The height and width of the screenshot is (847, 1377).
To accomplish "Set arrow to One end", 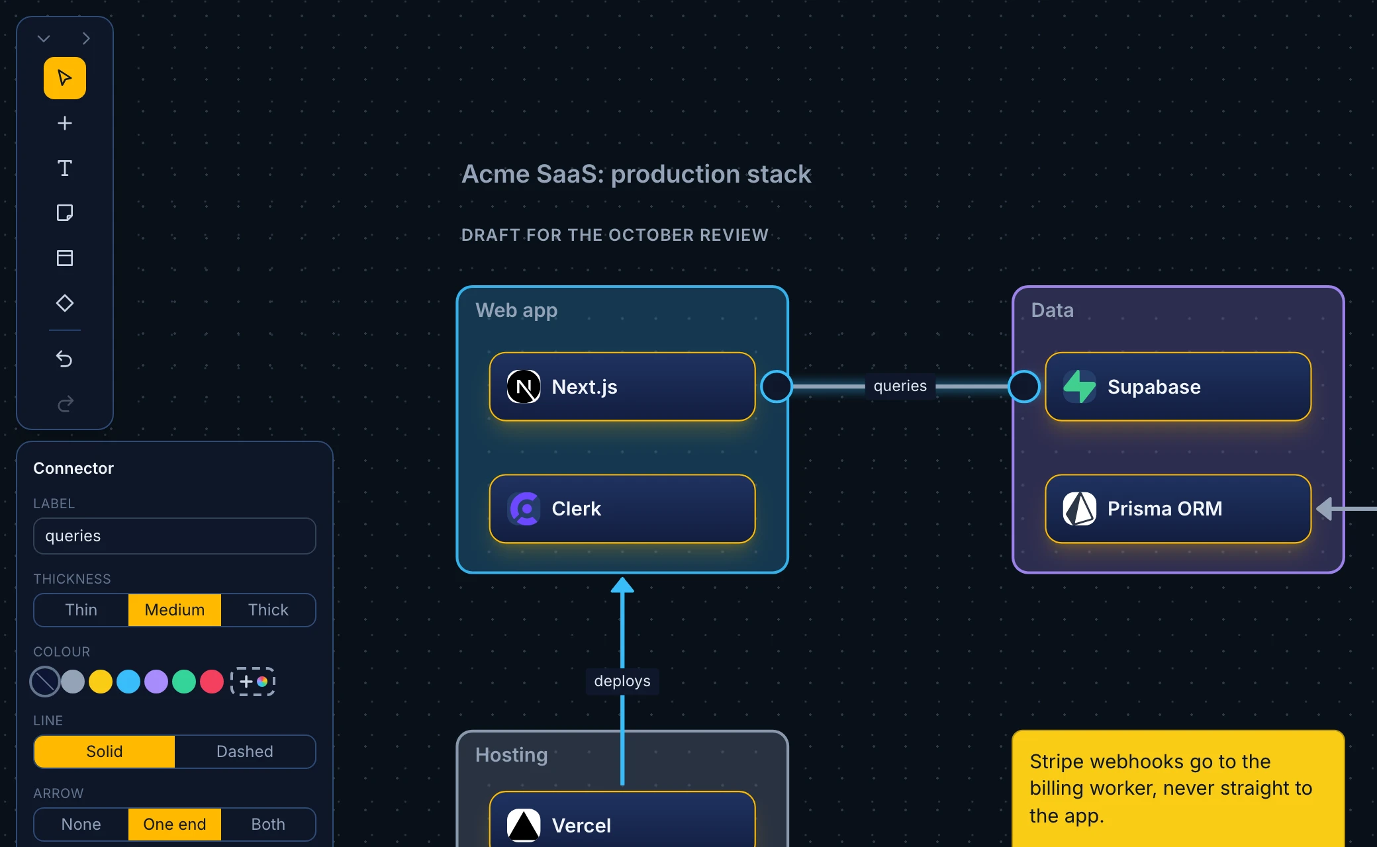I will click(175, 824).
